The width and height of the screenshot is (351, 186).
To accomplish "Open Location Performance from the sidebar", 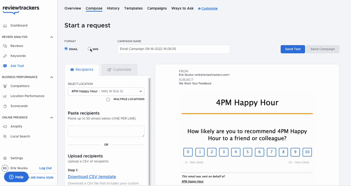I will click(27, 96).
